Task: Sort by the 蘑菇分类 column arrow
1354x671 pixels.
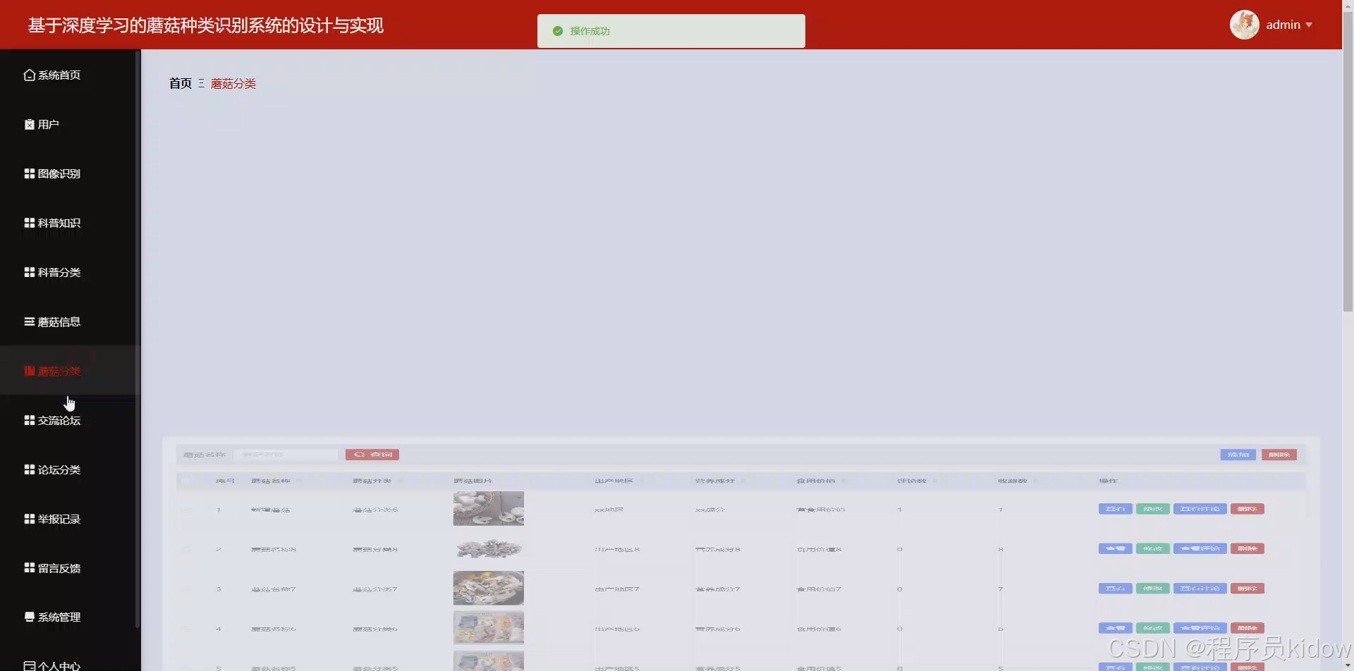Action: pos(401,481)
